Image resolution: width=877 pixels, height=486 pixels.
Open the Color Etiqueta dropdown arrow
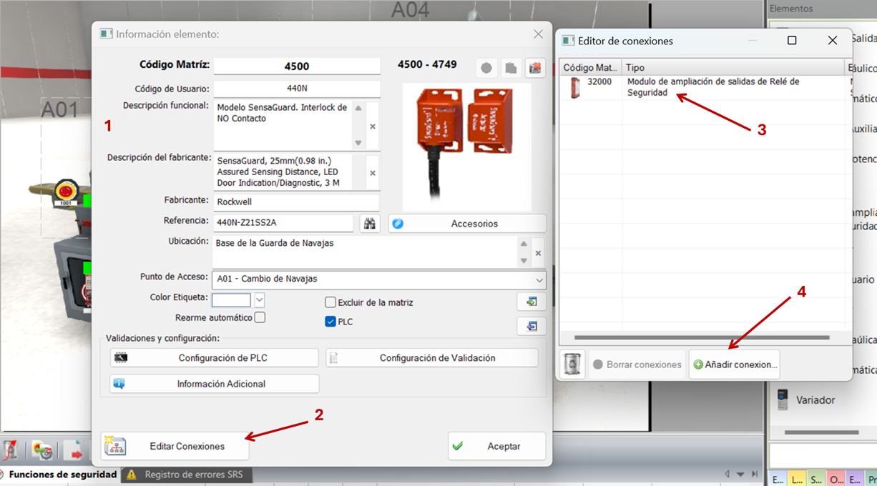[260, 299]
